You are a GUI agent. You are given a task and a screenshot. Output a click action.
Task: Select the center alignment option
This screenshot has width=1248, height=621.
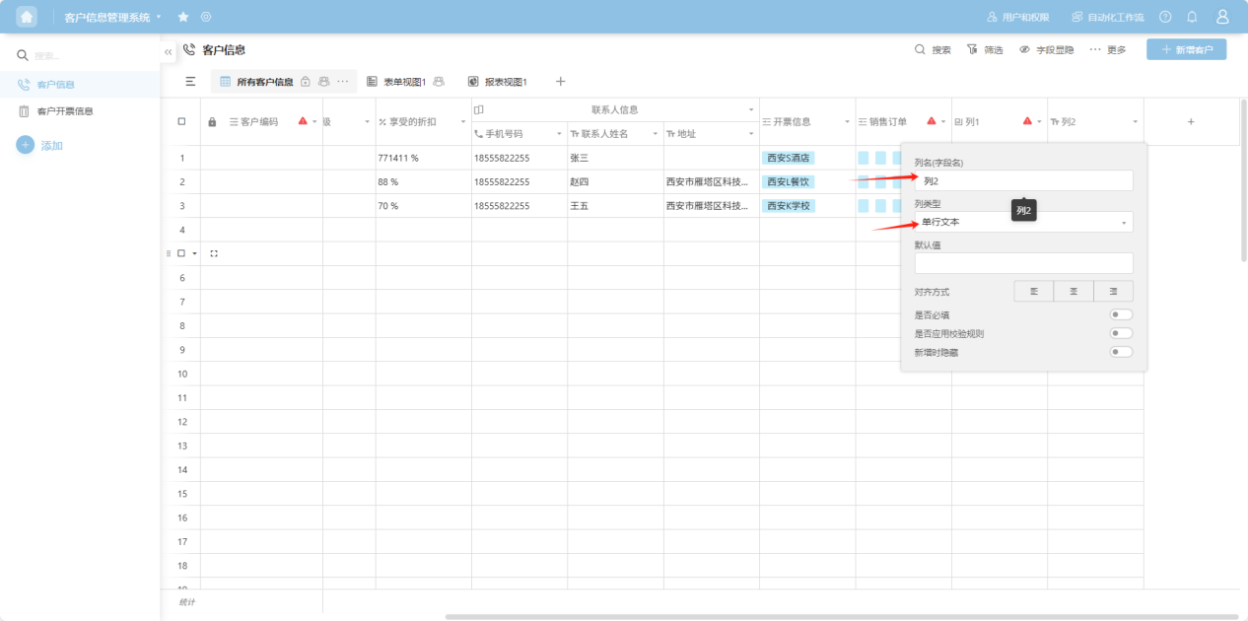[x=1074, y=292]
